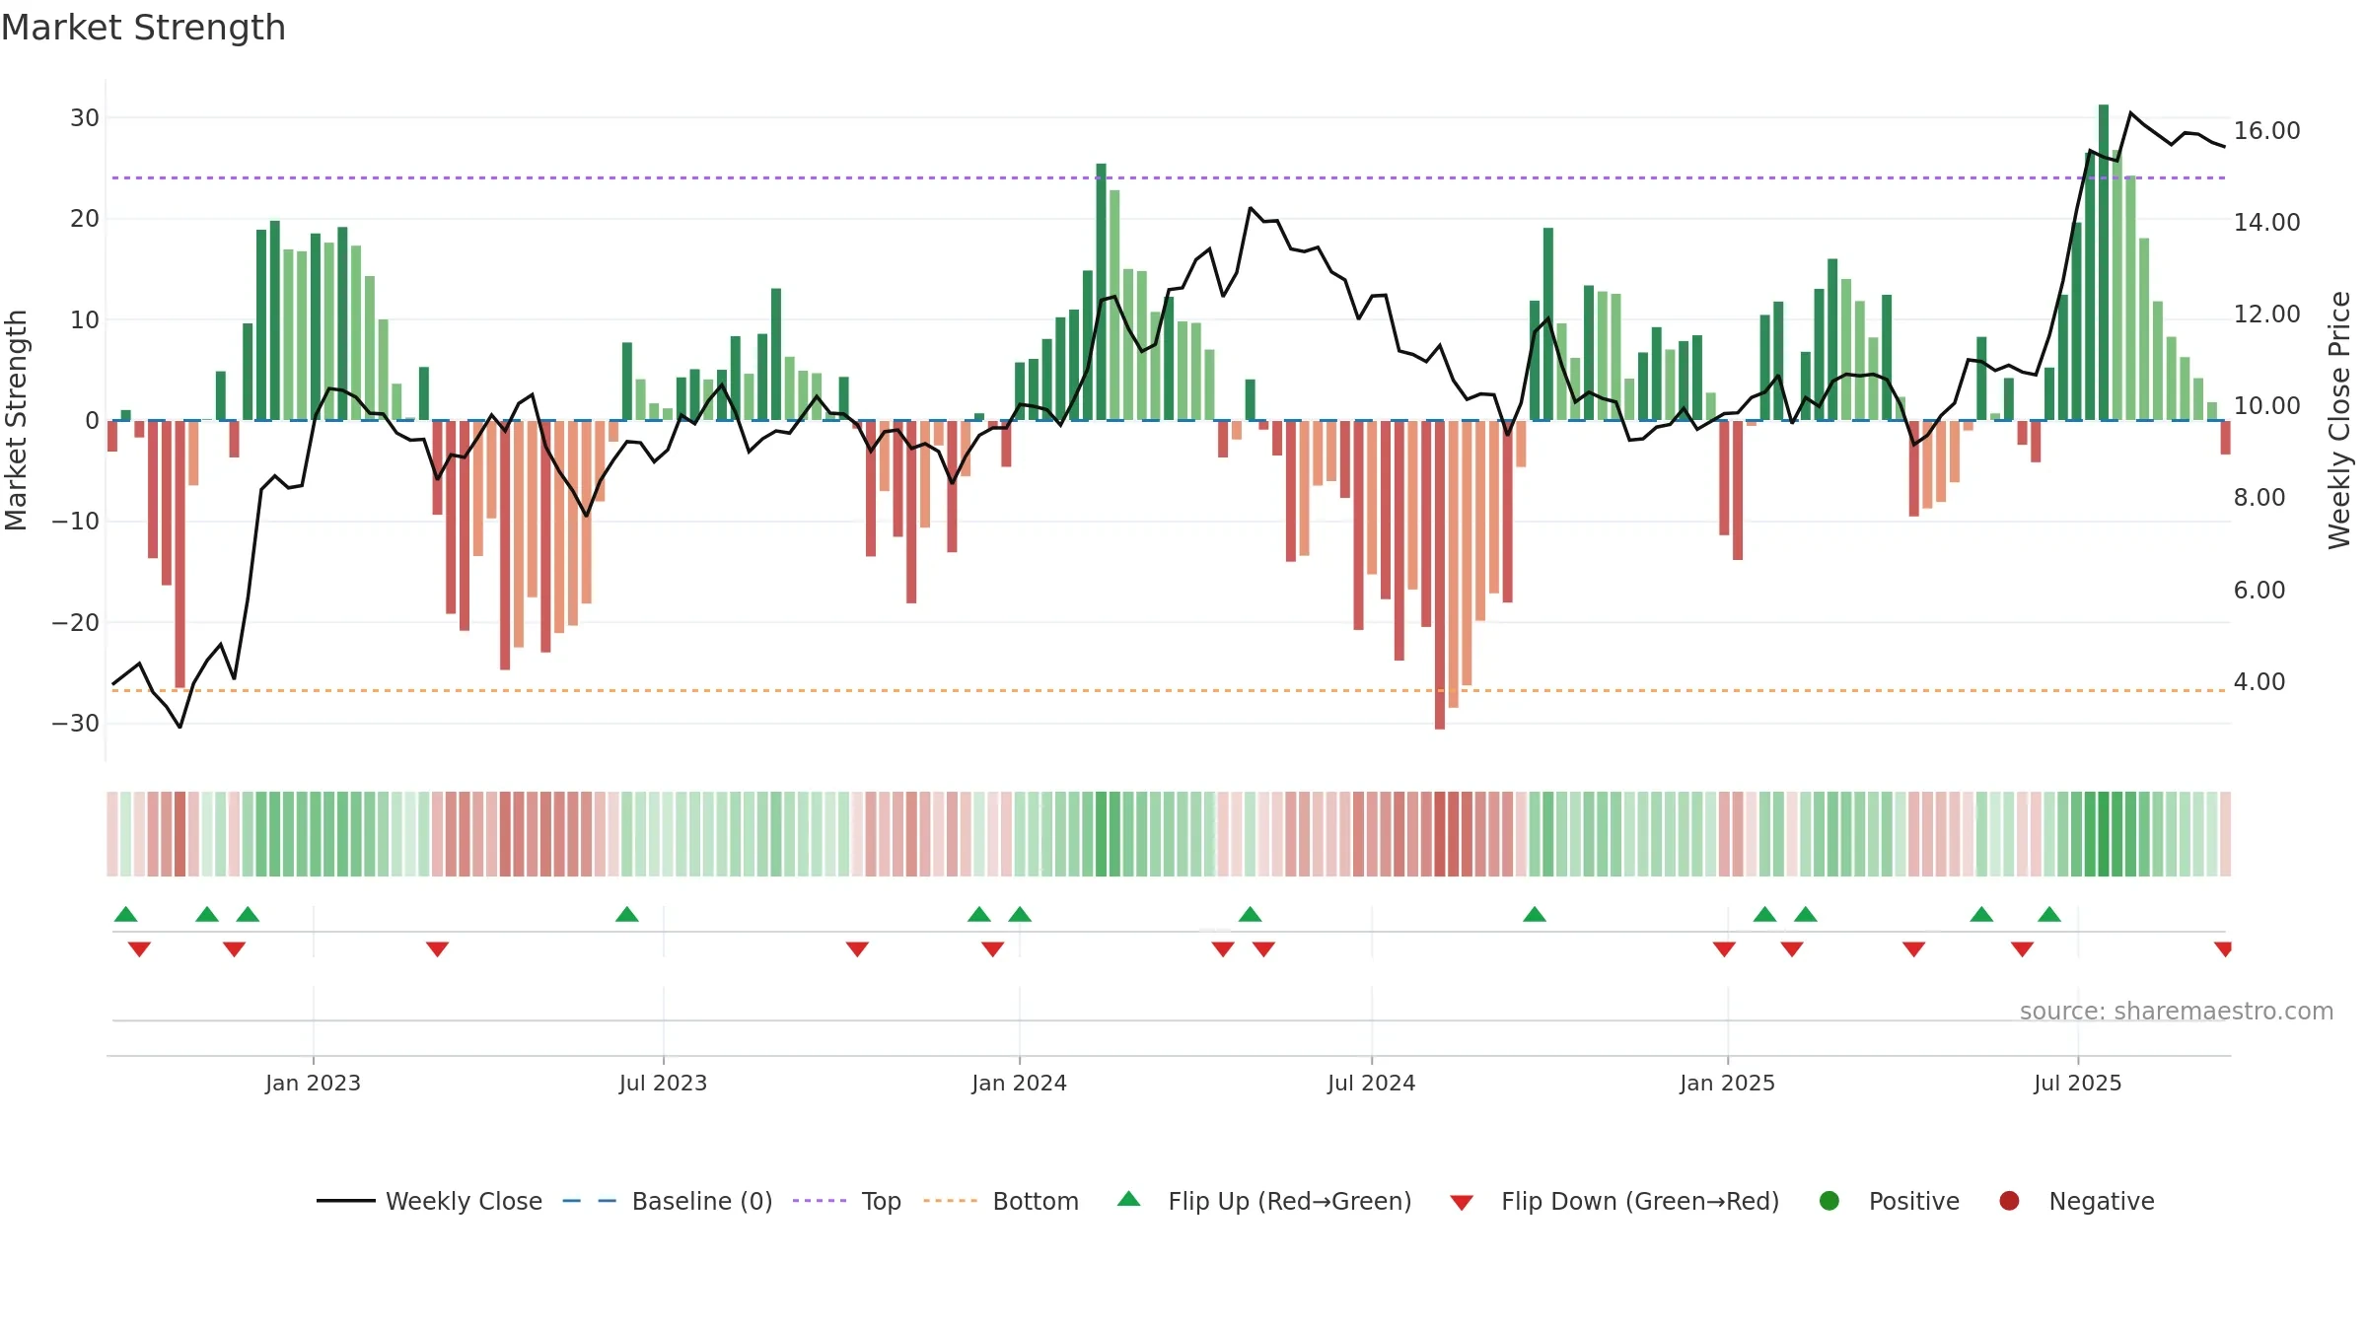The width and height of the screenshot is (2367, 1331).
Task: Click the Jan 2023 x-axis label
Action: [313, 1083]
